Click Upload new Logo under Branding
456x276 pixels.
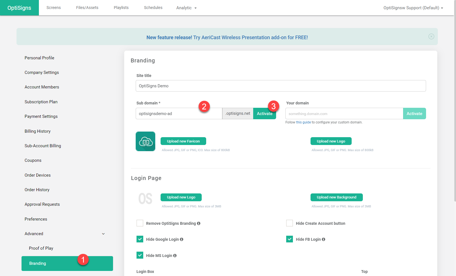coord(331,141)
